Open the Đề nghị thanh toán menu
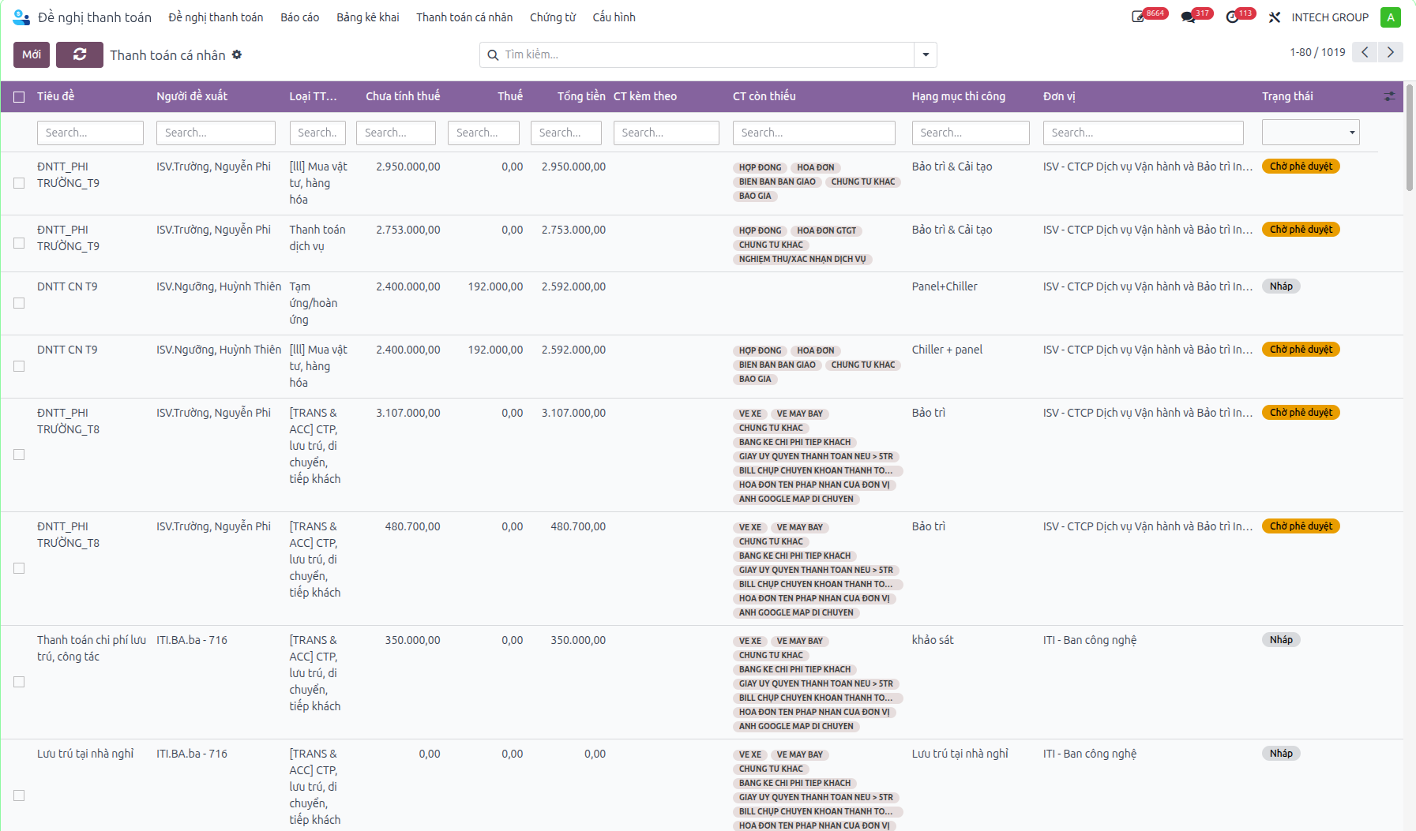 tap(216, 17)
